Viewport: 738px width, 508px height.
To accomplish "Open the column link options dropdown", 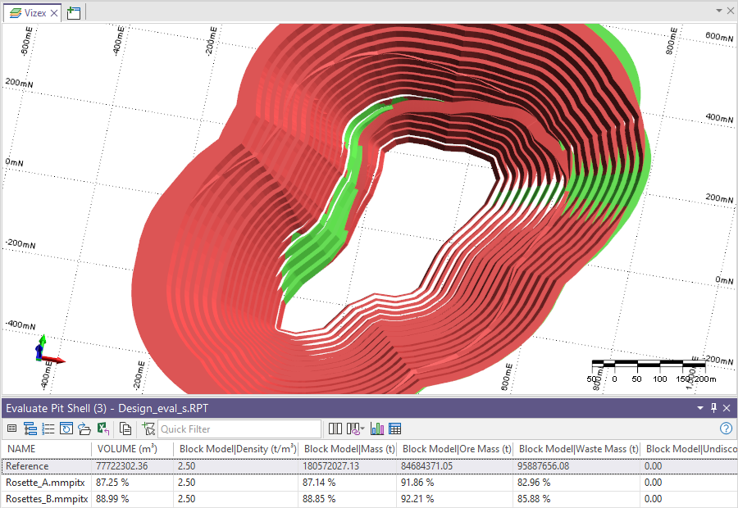I will pyautogui.click(x=356, y=429).
